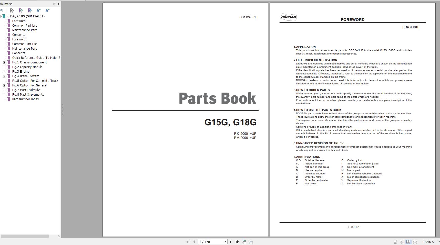
Task: Collapse the G15G, G18G root bookmark
Action: tap(1, 16)
